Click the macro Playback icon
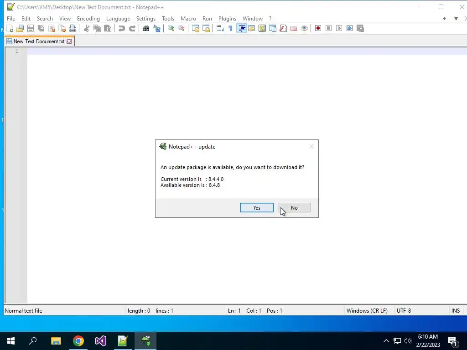The image size is (467, 350). point(339,28)
